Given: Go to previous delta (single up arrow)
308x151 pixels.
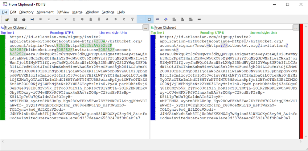Looking at the screenshot, I should click(57, 19).
